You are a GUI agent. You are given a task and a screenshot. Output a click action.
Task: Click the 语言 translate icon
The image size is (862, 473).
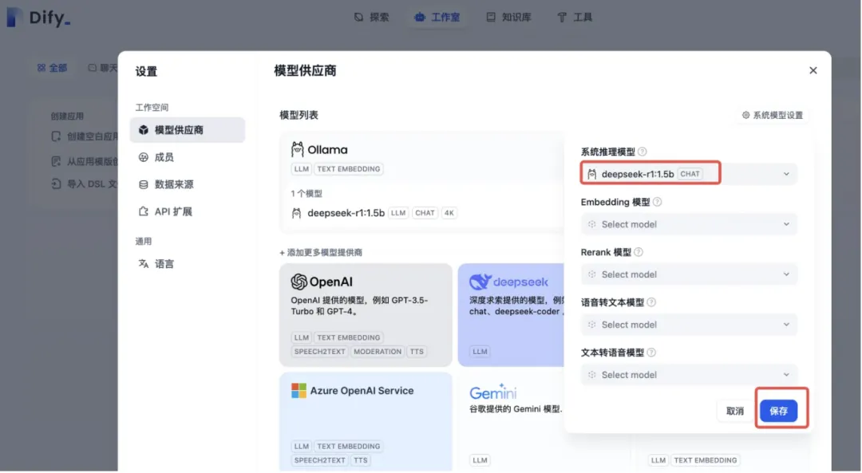[144, 264]
